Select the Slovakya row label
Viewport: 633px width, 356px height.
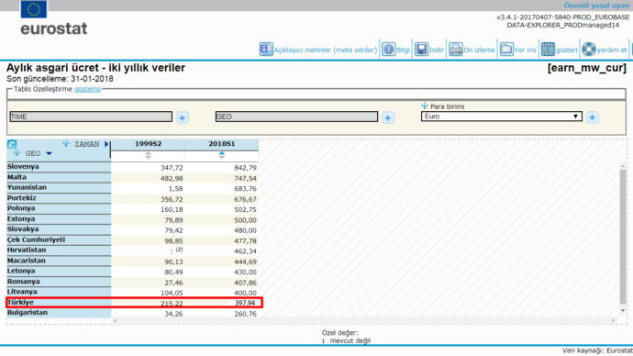23,228
